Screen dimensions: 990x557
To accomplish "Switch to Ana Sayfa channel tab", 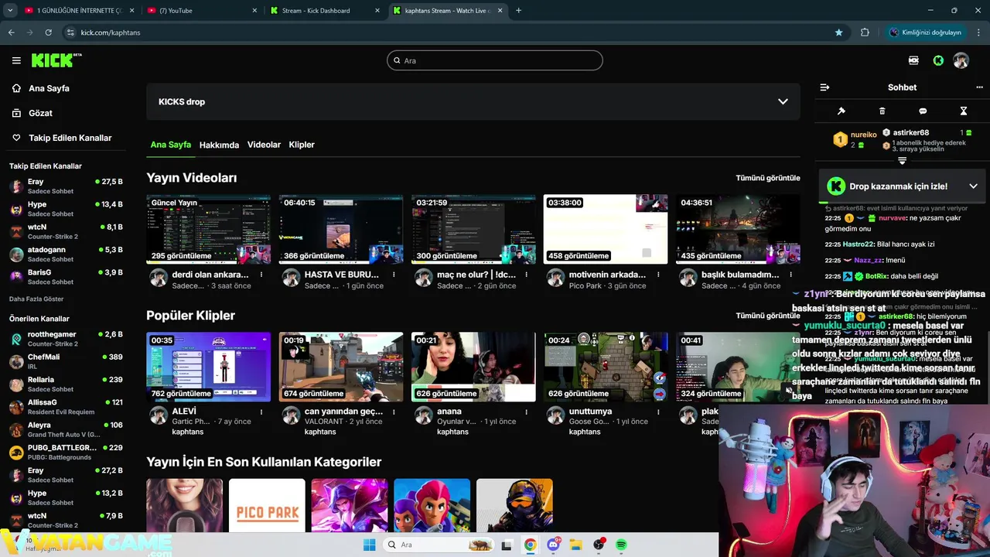I will [x=170, y=145].
